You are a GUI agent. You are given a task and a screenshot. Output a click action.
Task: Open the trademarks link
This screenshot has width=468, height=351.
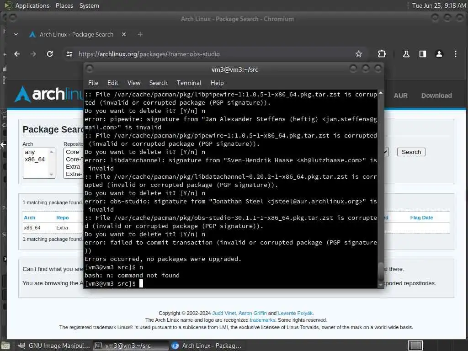pyautogui.click(x=262, y=320)
